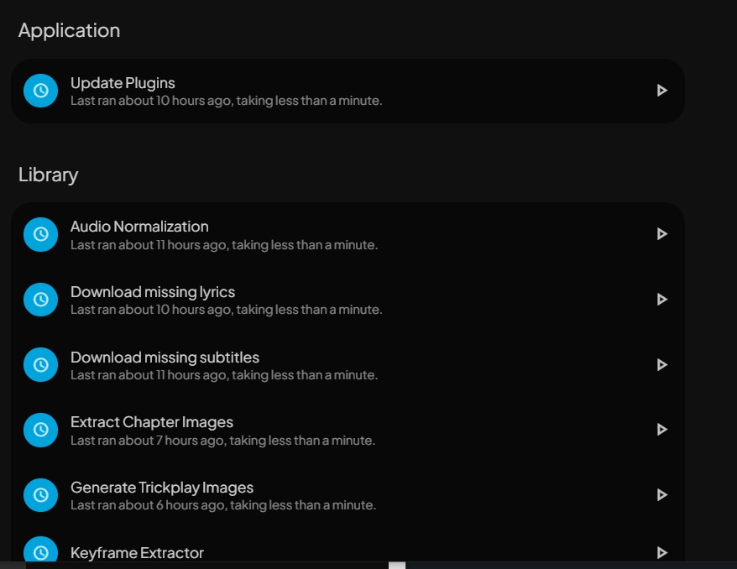Open the Audio Normalization task title

pos(139,227)
